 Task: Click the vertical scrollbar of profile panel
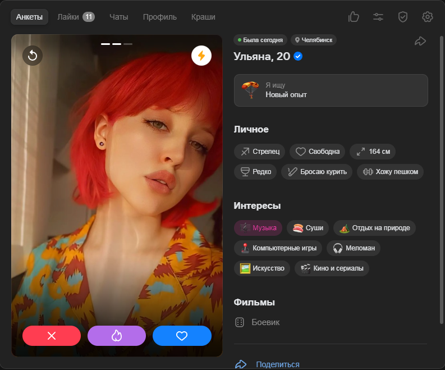pyautogui.click(x=441, y=180)
